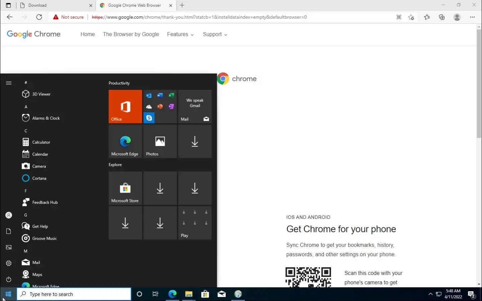The image size is (482, 301).
Task: Open the user account icon in Start
Action: click(9, 215)
